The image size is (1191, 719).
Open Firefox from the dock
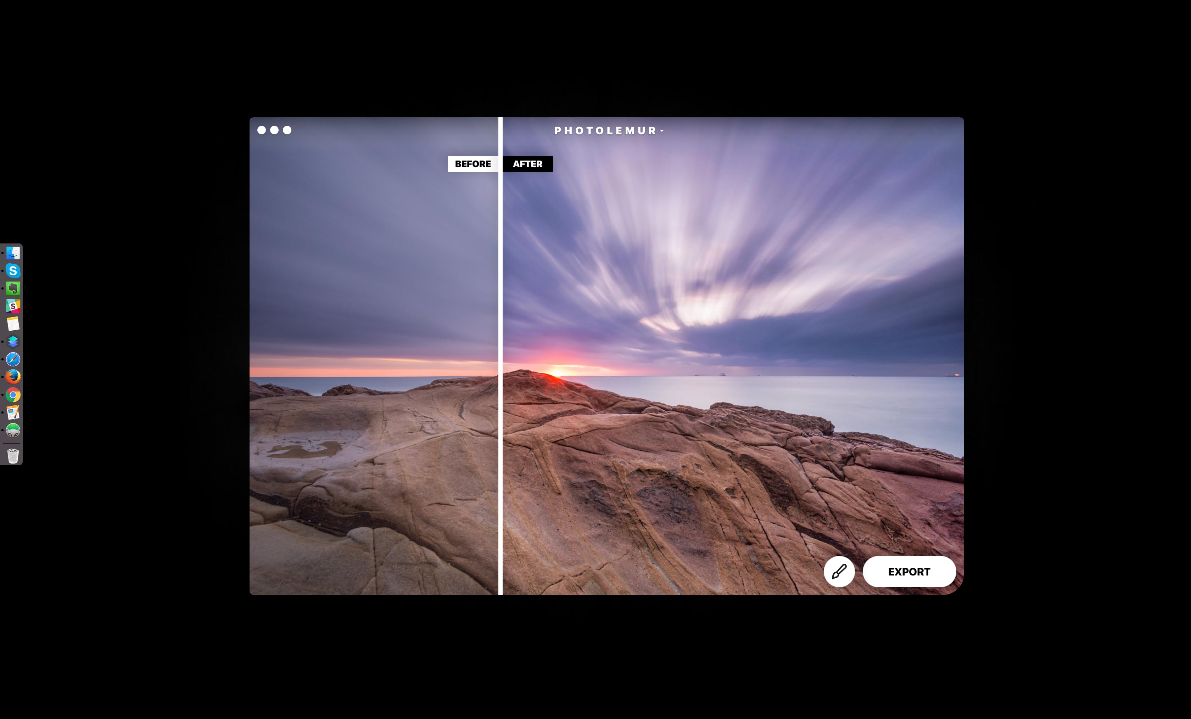pyautogui.click(x=13, y=377)
